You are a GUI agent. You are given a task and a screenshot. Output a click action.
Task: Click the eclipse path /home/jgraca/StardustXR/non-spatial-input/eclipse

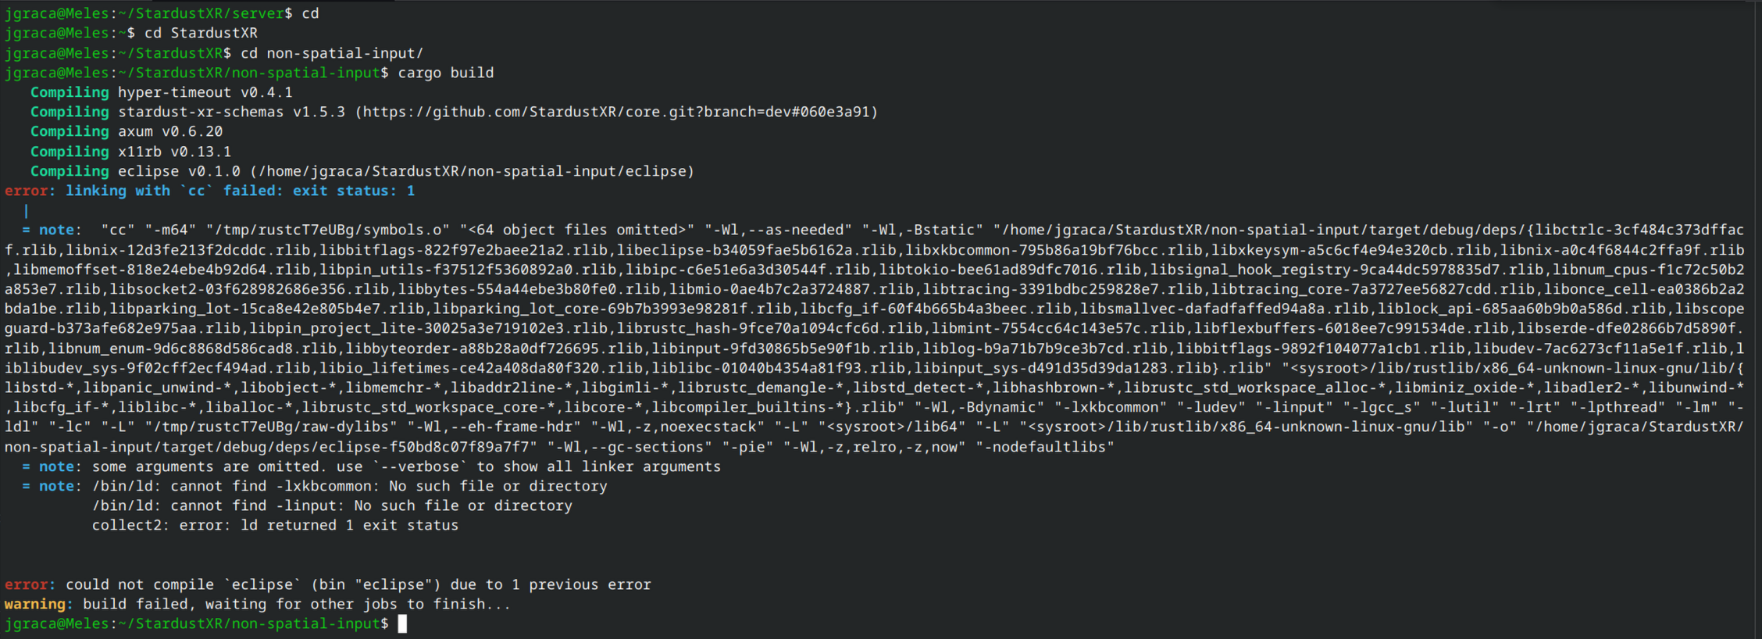472,171
